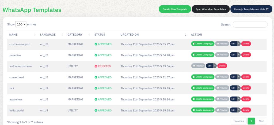Edit the hello_world template
The width and height of the screenshot is (274, 125).
(x=233, y=110)
